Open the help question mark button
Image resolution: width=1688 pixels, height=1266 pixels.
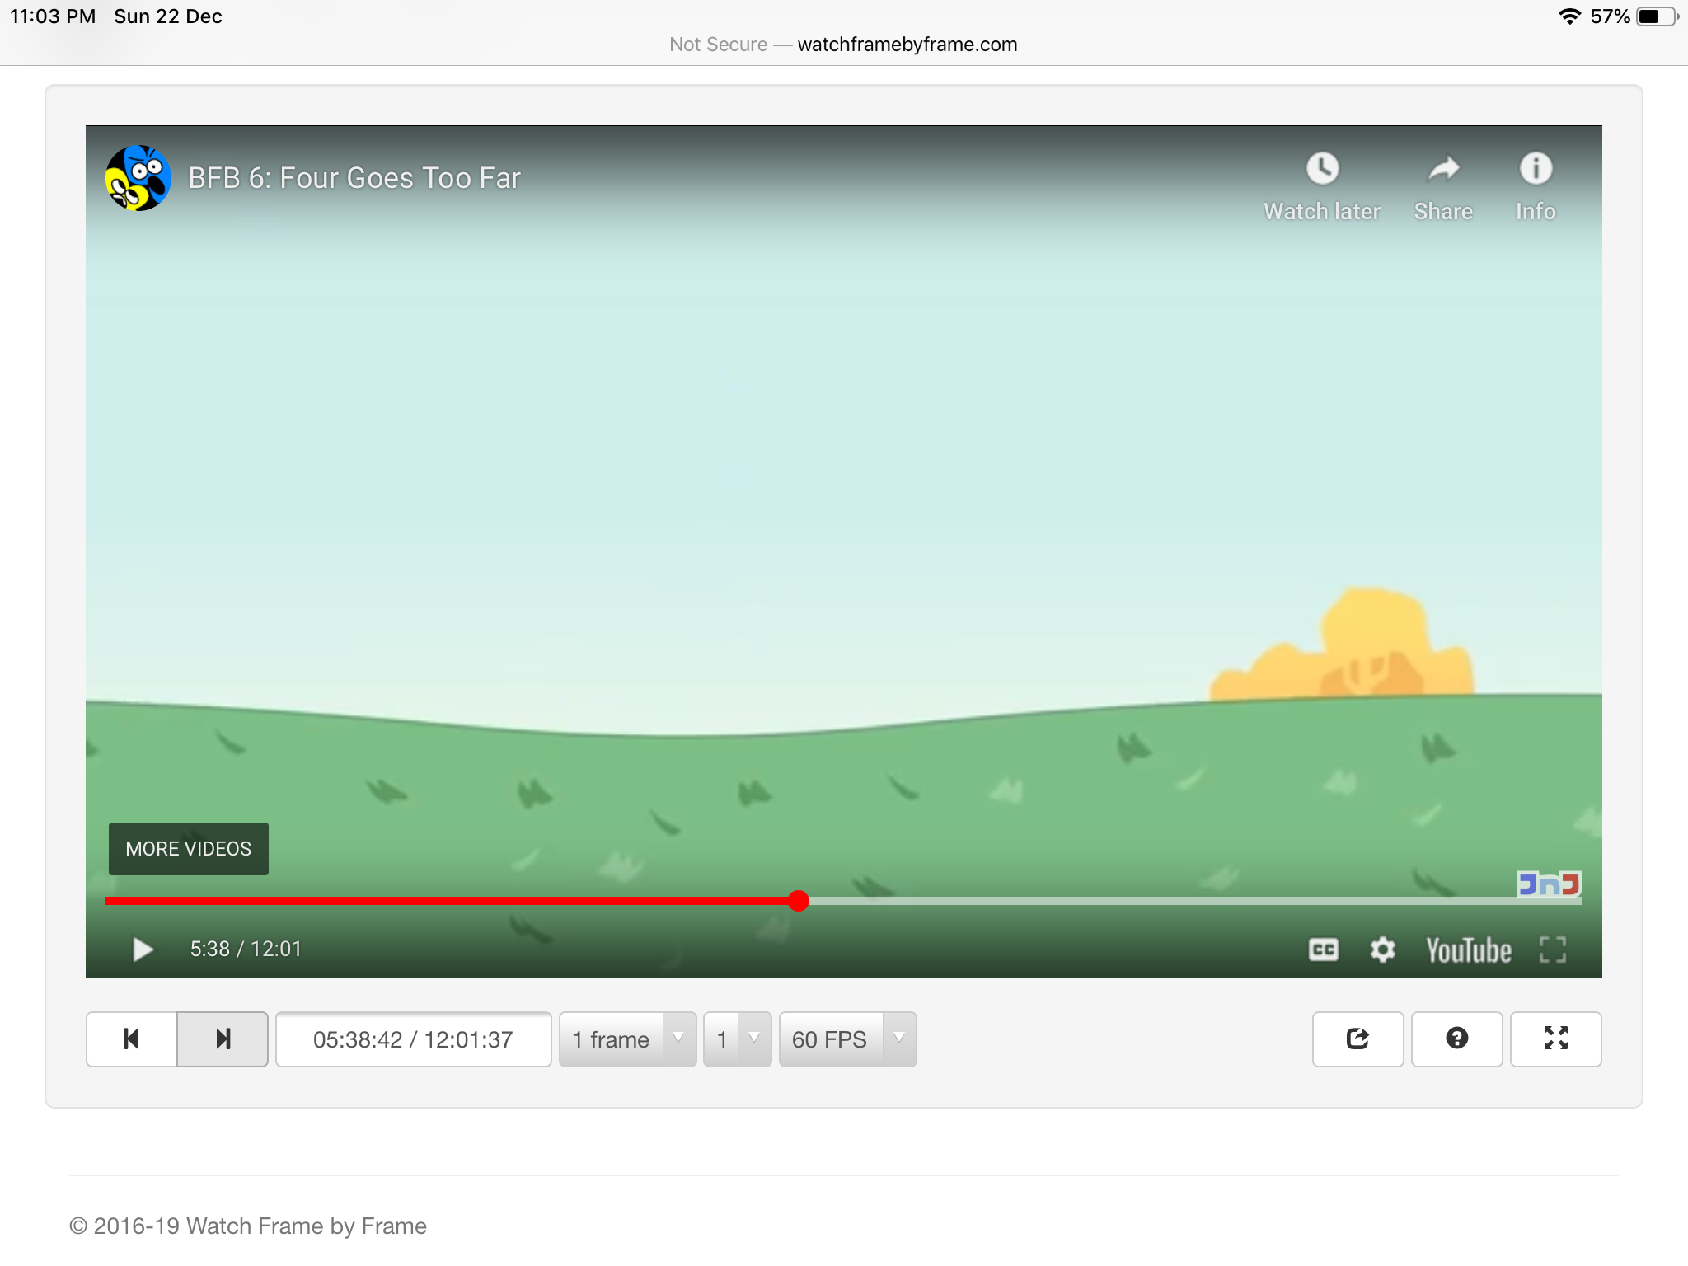point(1457,1039)
